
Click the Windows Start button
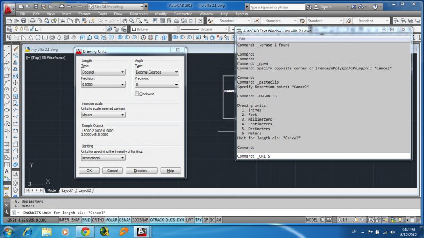[x=8, y=232]
